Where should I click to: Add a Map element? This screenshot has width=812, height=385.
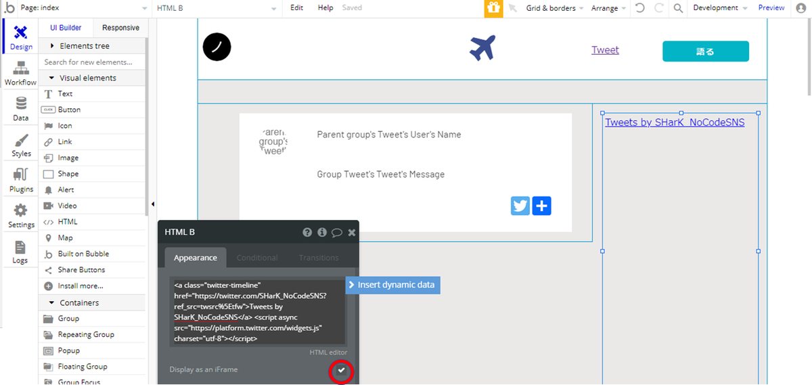click(92, 238)
